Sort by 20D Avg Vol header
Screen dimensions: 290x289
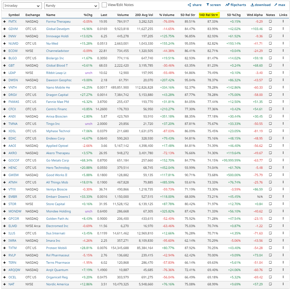(144, 15)
